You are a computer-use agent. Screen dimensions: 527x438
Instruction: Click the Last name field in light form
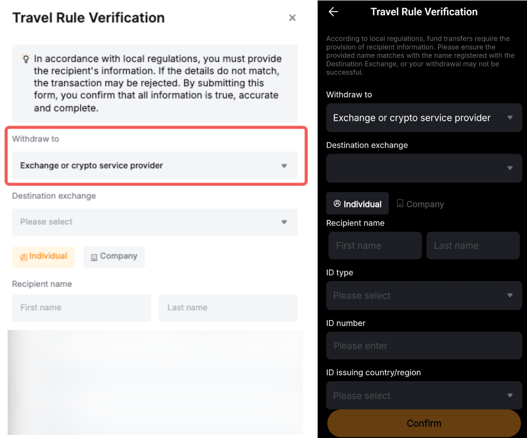pos(228,308)
